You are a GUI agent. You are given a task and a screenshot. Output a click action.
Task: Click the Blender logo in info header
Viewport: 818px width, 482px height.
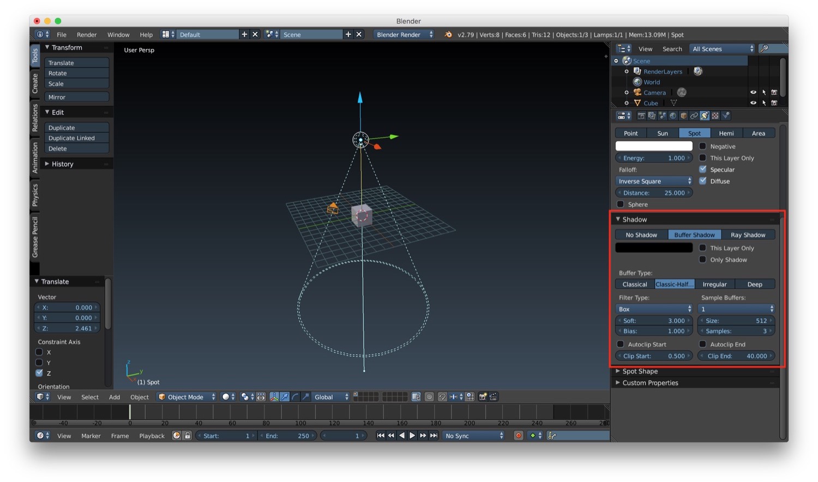pyautogui.click(x=448, y=34)
